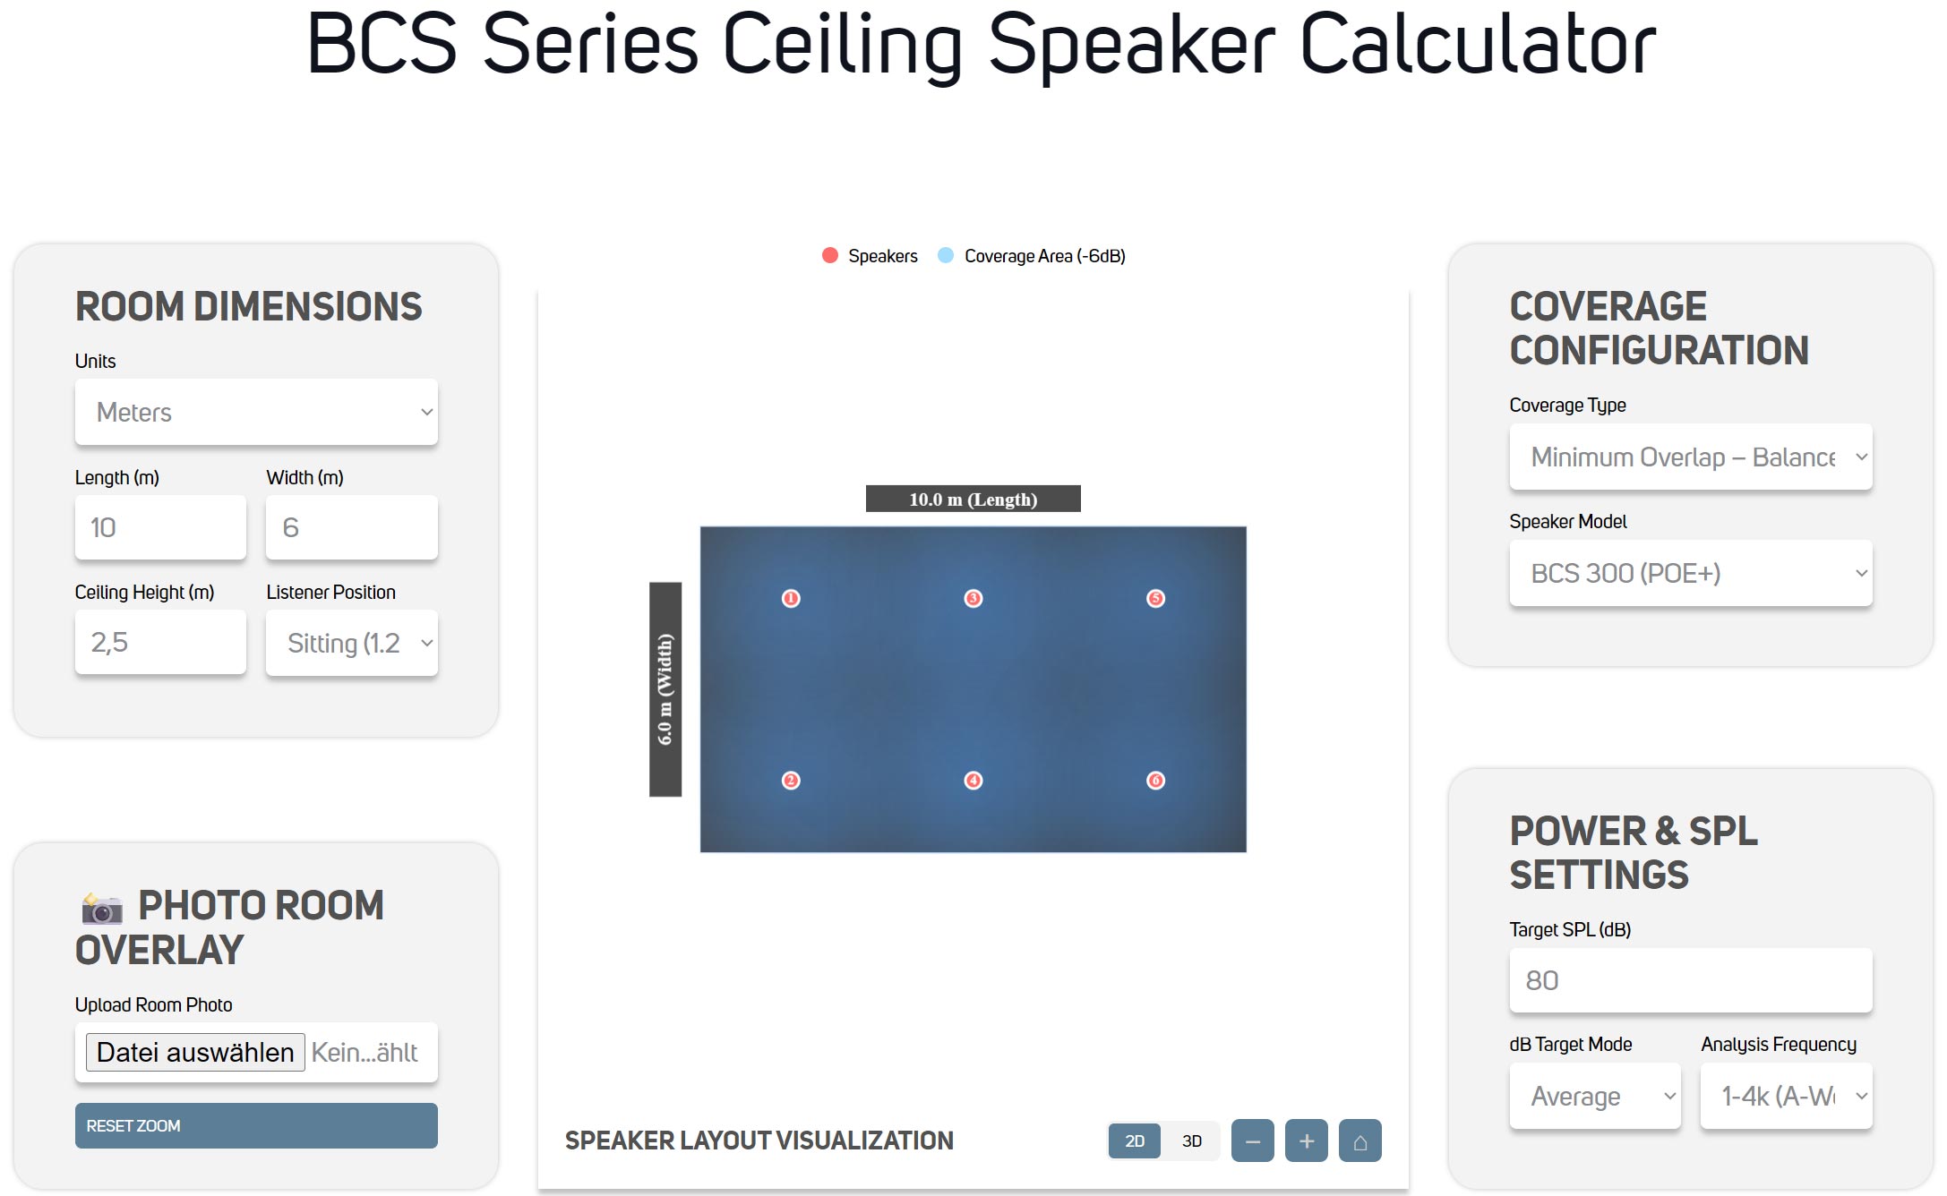Zoom in with the plus button

click(x=1307, y=1140)
